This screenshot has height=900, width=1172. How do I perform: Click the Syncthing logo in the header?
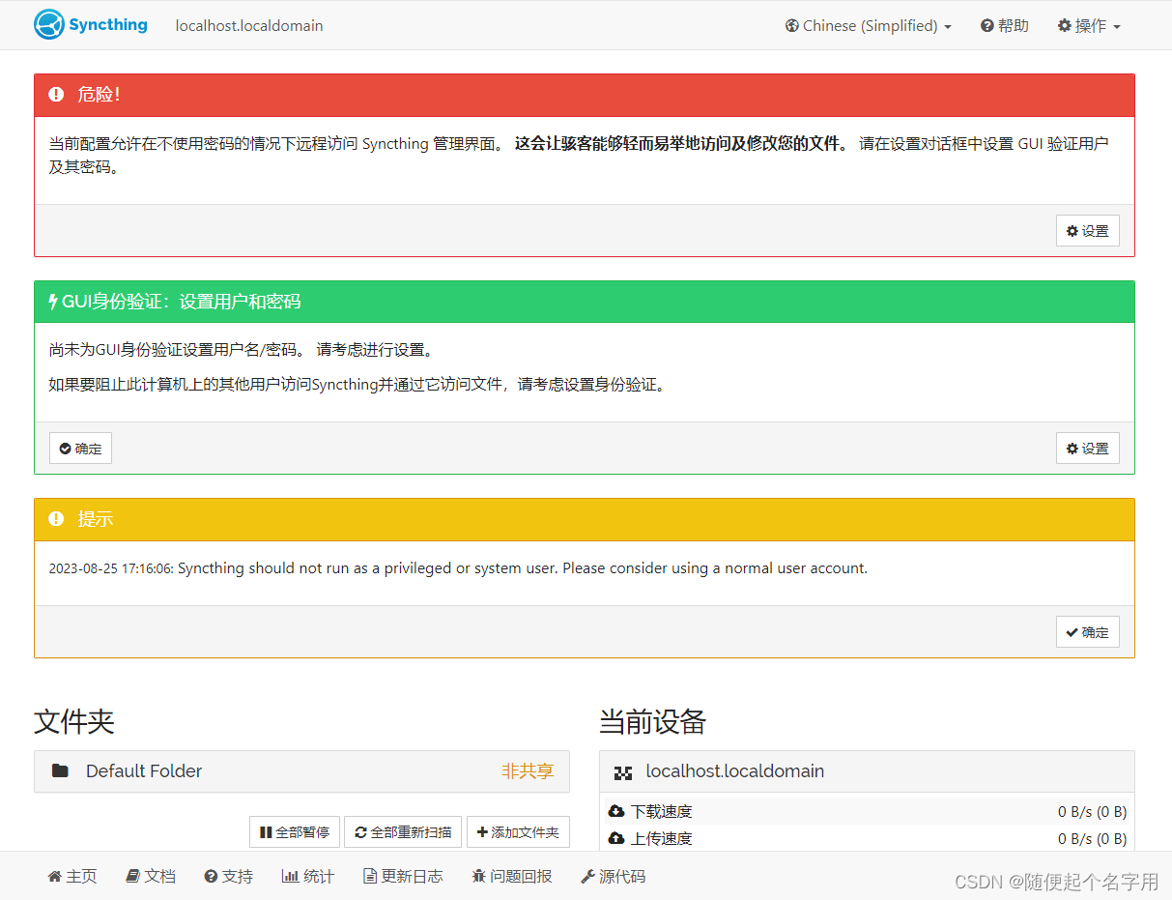pos(90,25)
